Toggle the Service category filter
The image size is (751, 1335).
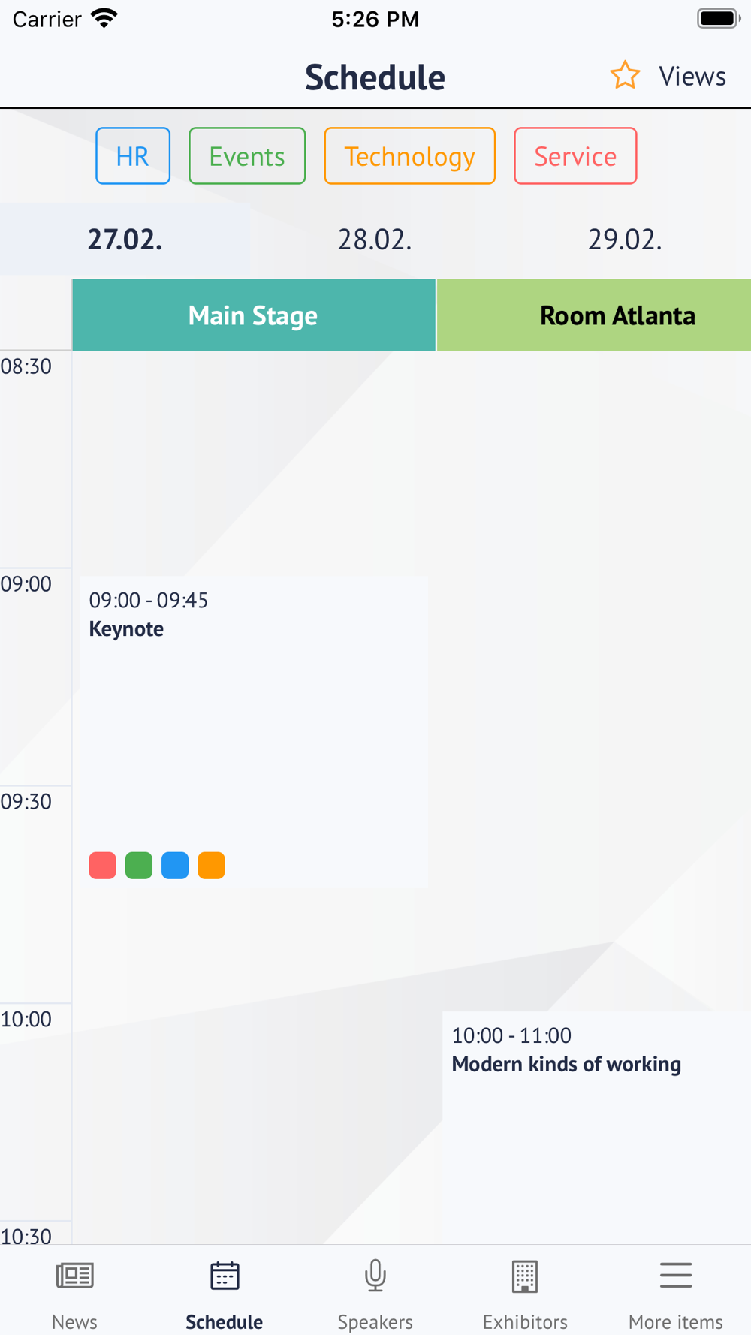pyautogui.click(x=575, y=156)
